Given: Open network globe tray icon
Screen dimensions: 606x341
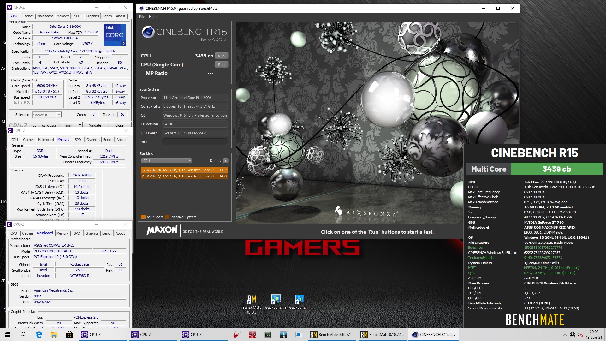Looking at the screenshot, I should (572, 335).
